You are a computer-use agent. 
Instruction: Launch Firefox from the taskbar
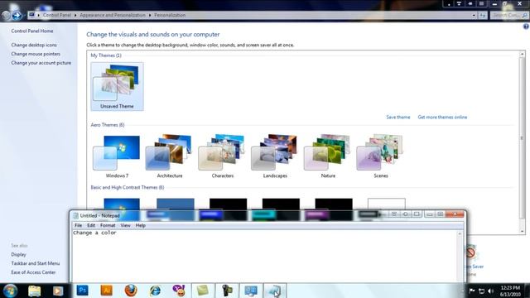(x=131, y=291)
